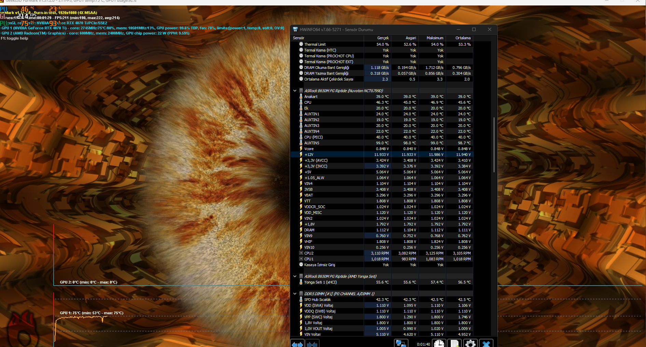Click the lightning icon beside Vcore
The height and width of the screenshot is (347, 646).
301,149
